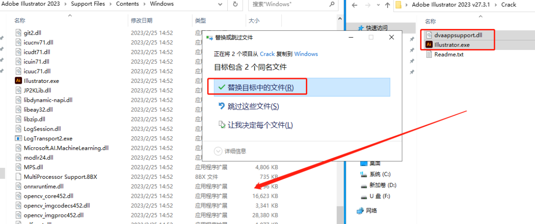This screenshot has height=224, width=535.
Task: Navigate to Adobe Illustrator 2023 v27.3.1 breadcrumb
Action: pos(452,5)
